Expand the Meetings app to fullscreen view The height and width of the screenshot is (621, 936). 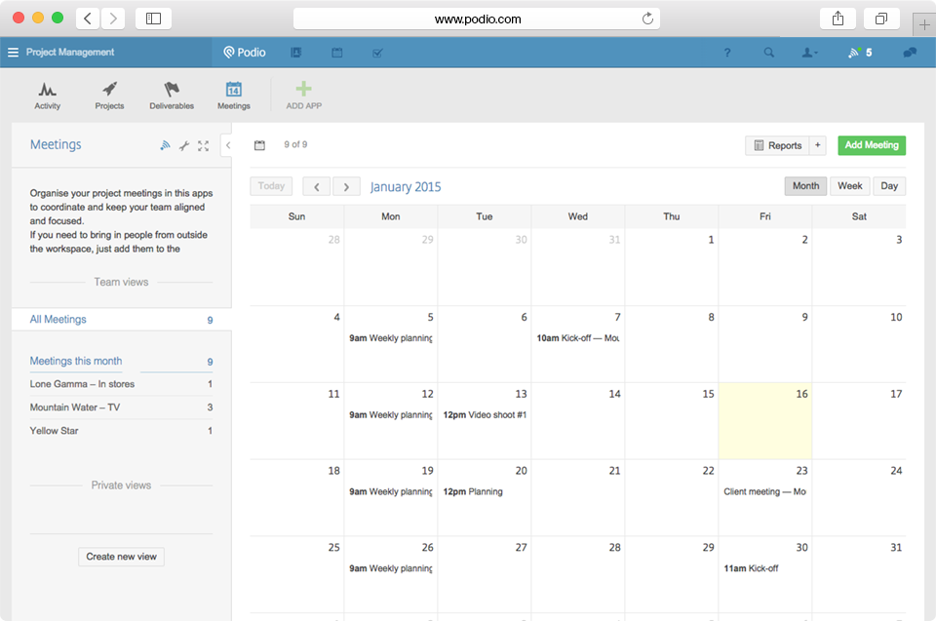pos(203,145)
